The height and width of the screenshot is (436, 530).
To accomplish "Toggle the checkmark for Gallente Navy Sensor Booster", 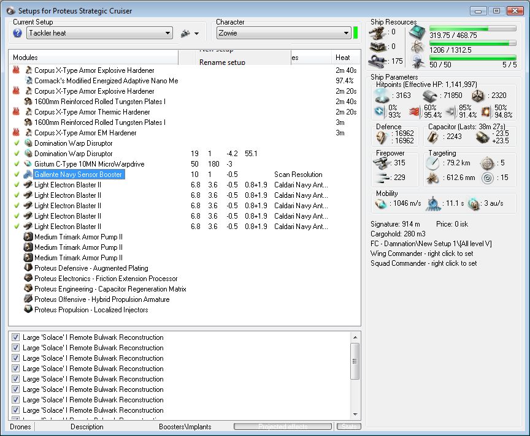I will (16, 175).
